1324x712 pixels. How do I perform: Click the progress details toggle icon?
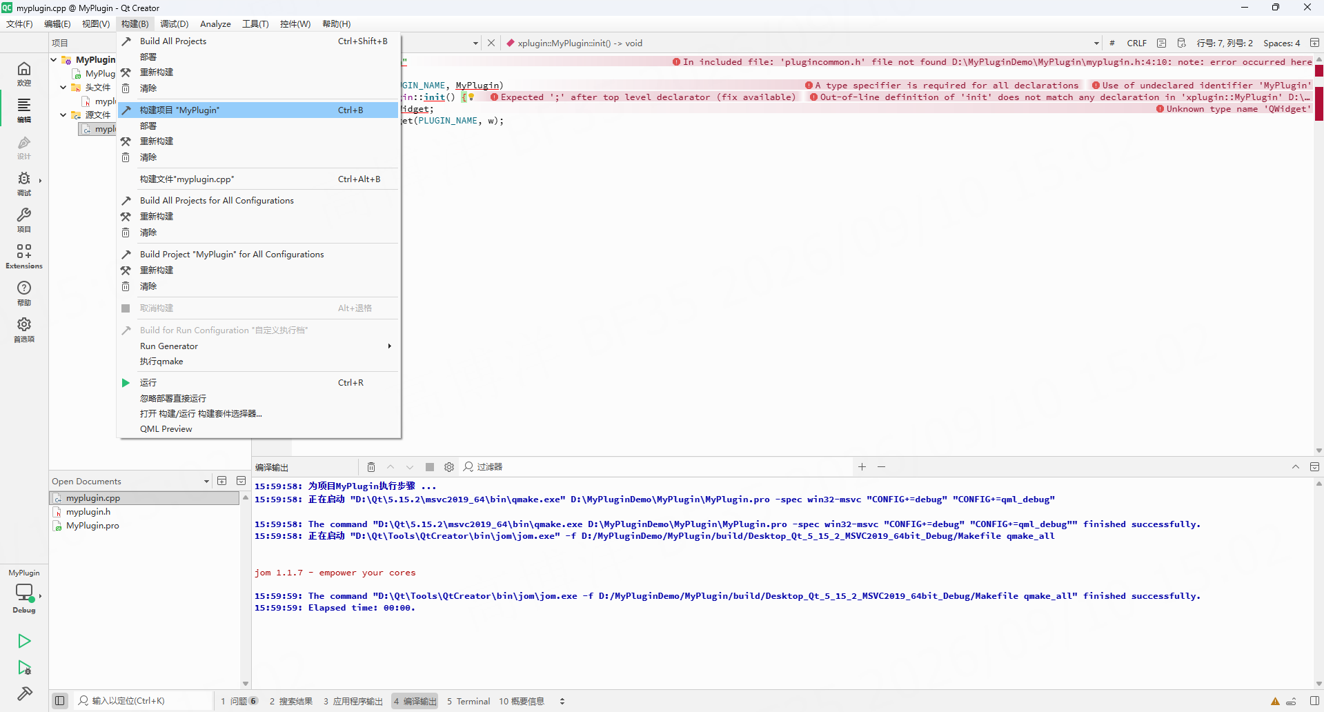click(x=1292, y=701)
